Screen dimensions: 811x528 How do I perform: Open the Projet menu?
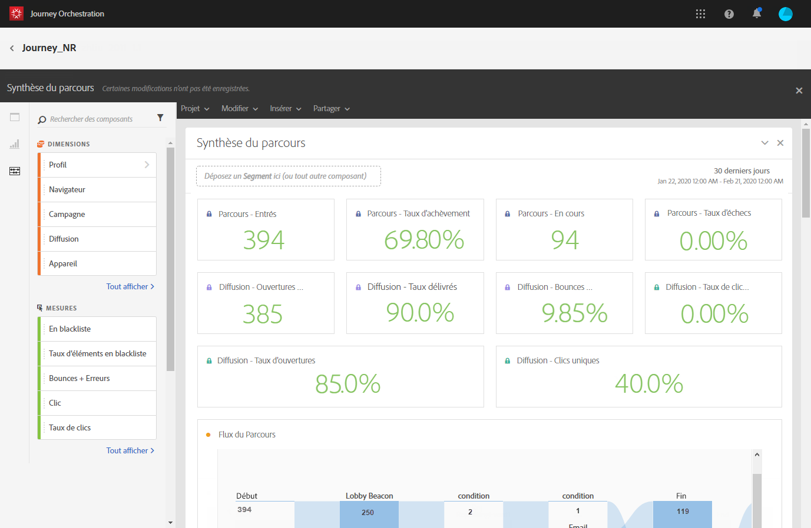coord(195,109)
